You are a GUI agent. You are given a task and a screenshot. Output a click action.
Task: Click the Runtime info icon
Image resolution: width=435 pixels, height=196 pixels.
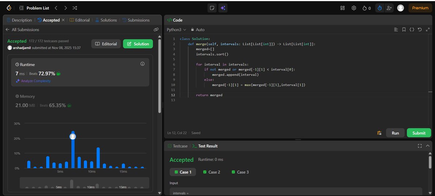(142, 64)
